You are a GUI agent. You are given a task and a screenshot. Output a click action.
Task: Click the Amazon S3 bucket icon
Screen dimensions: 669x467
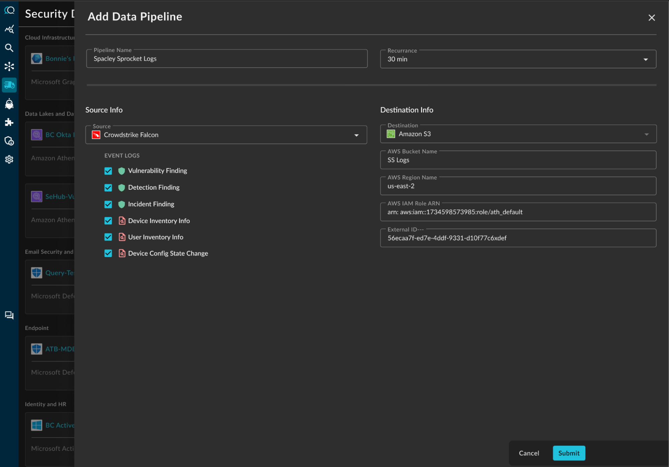tap(391, 134)
